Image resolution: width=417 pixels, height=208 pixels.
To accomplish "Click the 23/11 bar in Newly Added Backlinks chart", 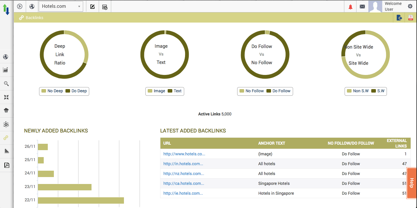I will [64, 187].
